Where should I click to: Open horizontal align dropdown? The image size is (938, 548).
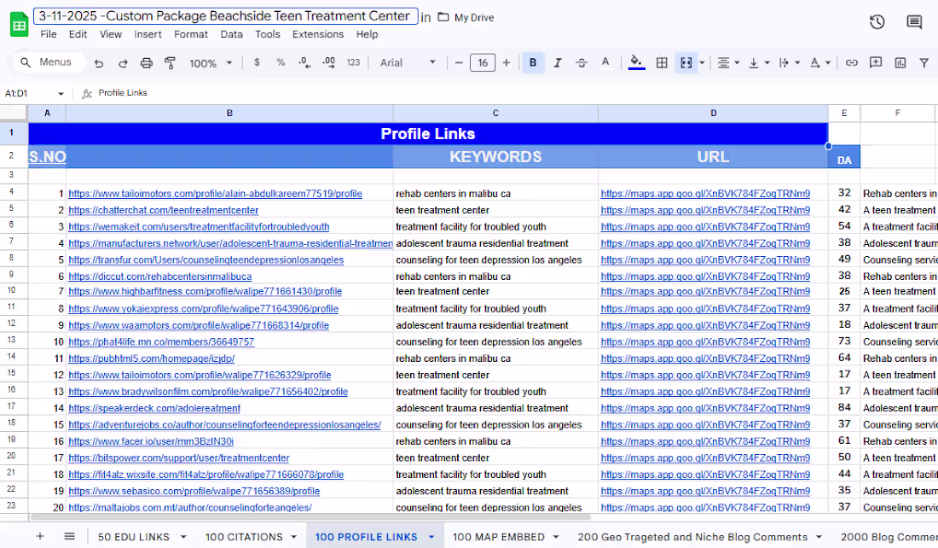[728, 62]
